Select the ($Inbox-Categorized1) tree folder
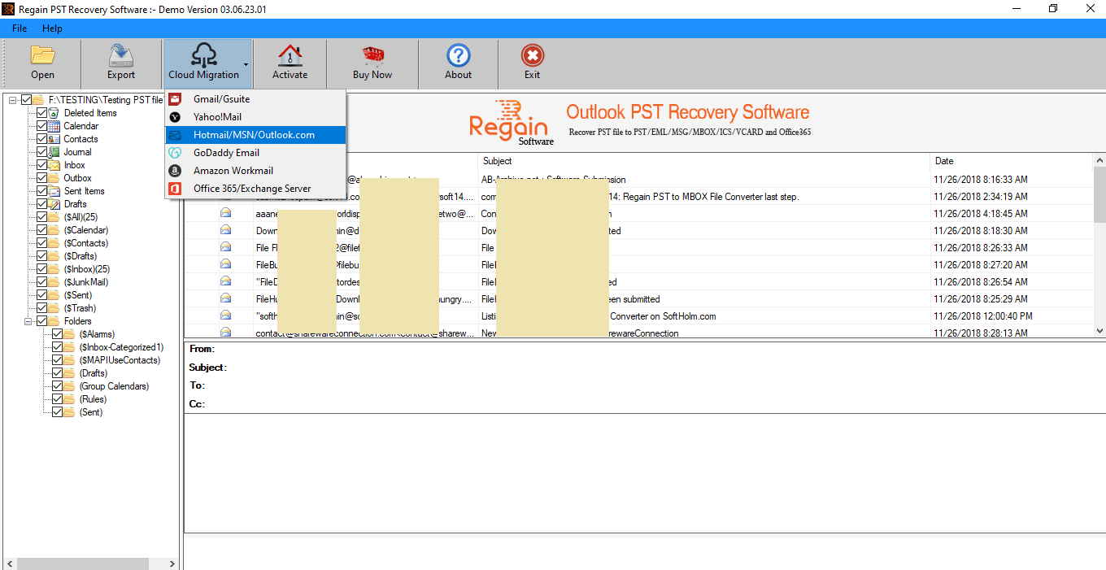The width and height of the screenshot is (1106, 570). point(121,347)
